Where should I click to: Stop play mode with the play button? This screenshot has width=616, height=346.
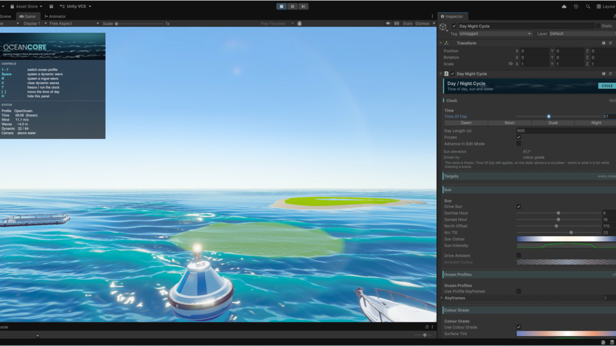point(281,6)
